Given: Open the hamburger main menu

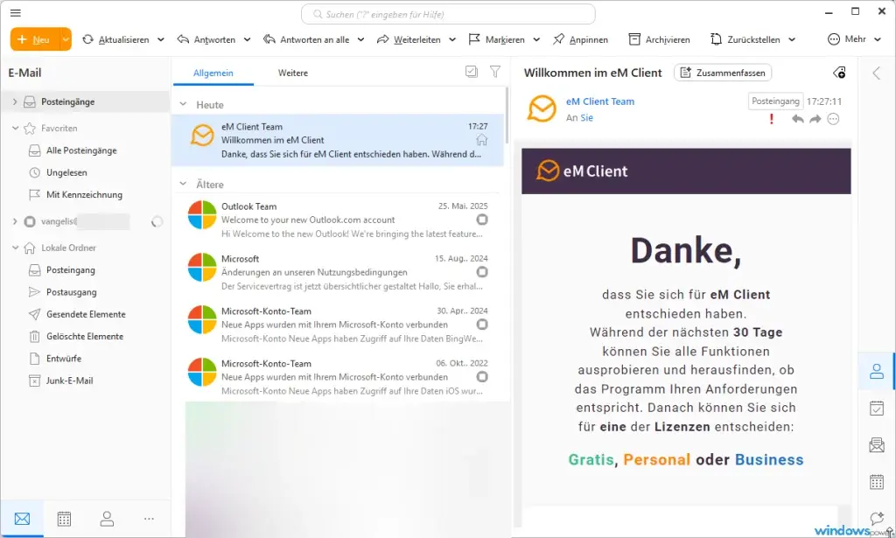Looking at the screenshot, I should (x=16, y=12).
